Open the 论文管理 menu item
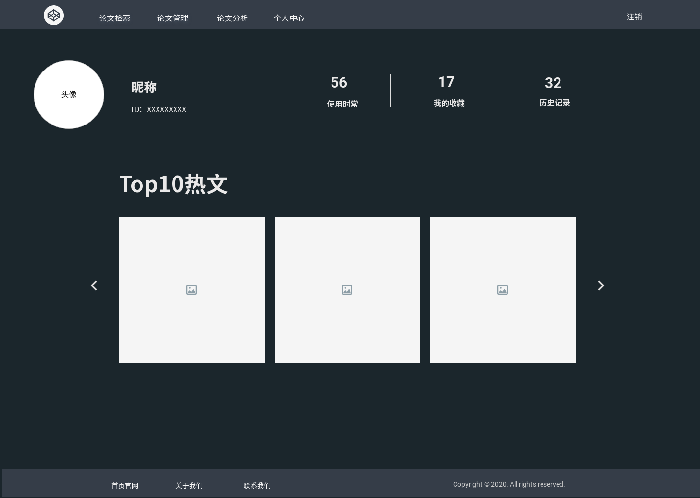The height and width of the screenshot is (498, 700). click(173, 18)
